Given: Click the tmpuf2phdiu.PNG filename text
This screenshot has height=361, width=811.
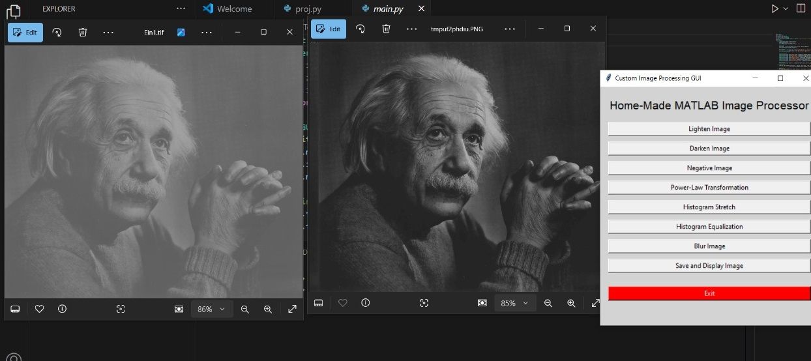Looking at the screenshot, I should pos(457,29).
